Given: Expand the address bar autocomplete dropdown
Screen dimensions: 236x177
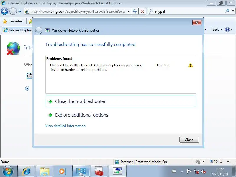Looking at the screenshot, I should click(128, 12).
